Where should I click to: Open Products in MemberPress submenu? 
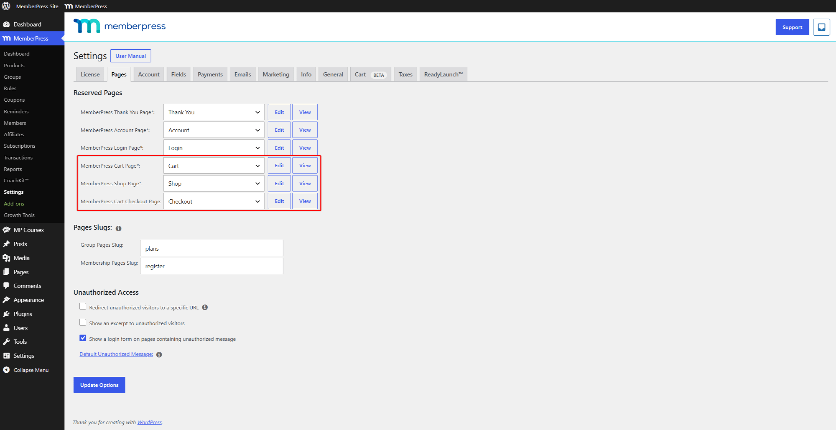pos(14,65)
